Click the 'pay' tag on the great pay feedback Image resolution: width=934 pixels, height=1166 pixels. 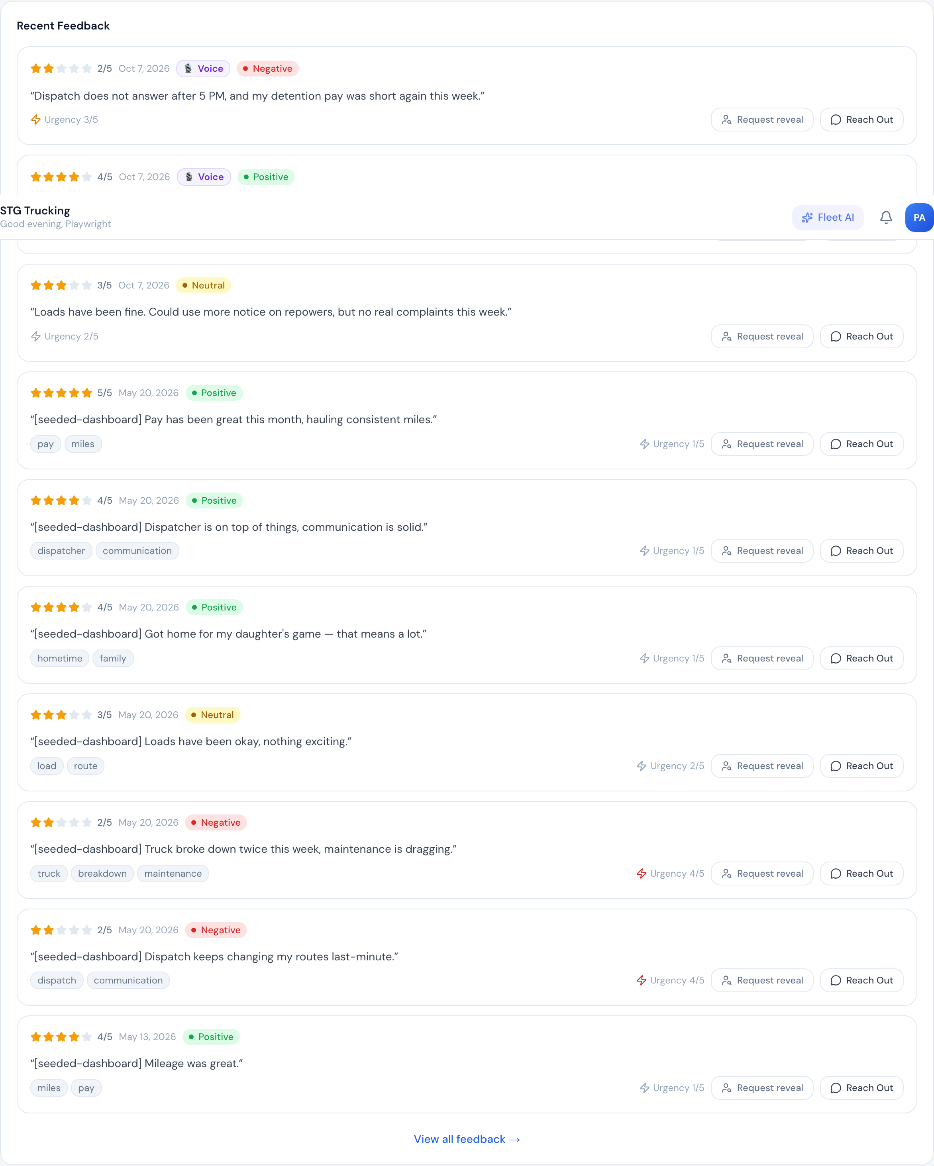tap(45, 444)
